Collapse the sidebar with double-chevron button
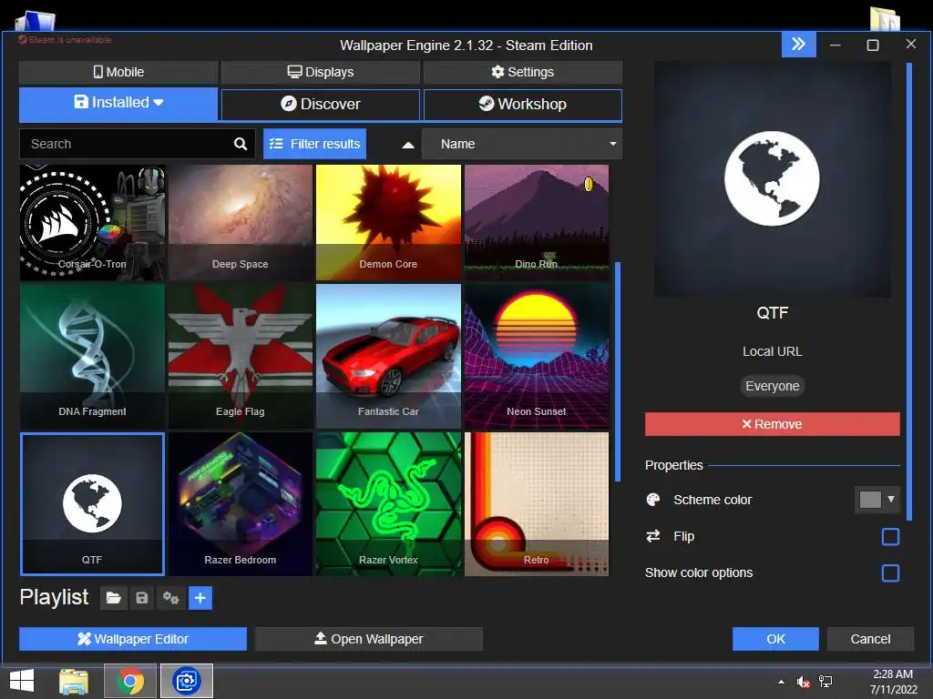The width and height of the screenshot is (933, 699). [x=798, y=45]
